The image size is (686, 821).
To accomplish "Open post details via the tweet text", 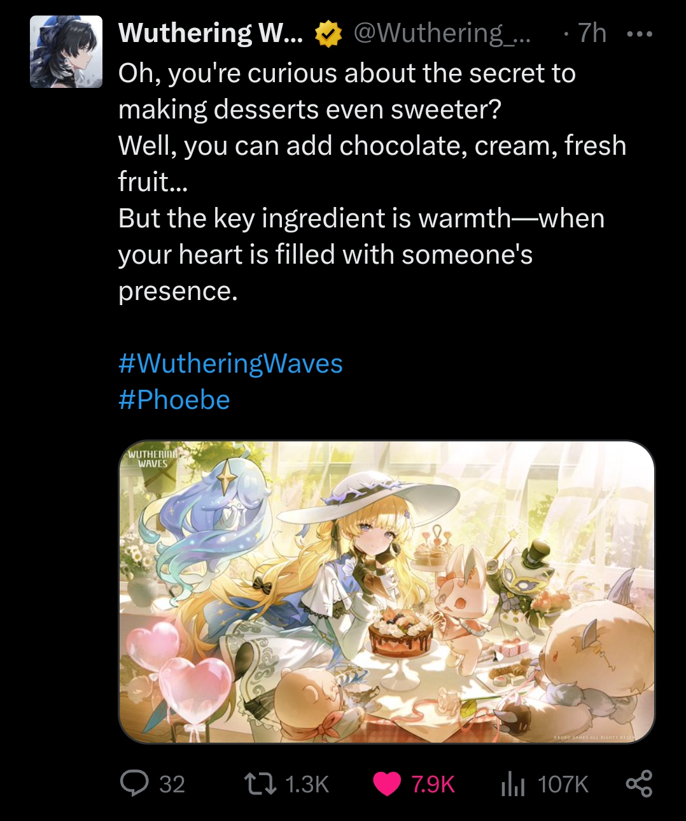I will (x=372, y=182).
